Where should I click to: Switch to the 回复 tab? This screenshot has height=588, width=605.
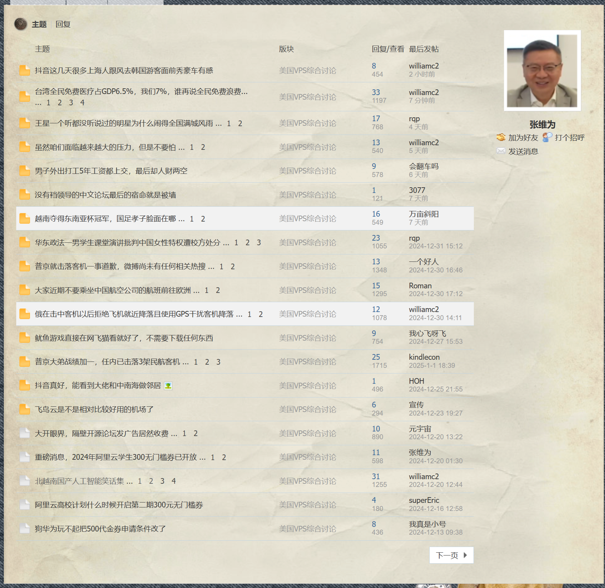tap(63, 24)
